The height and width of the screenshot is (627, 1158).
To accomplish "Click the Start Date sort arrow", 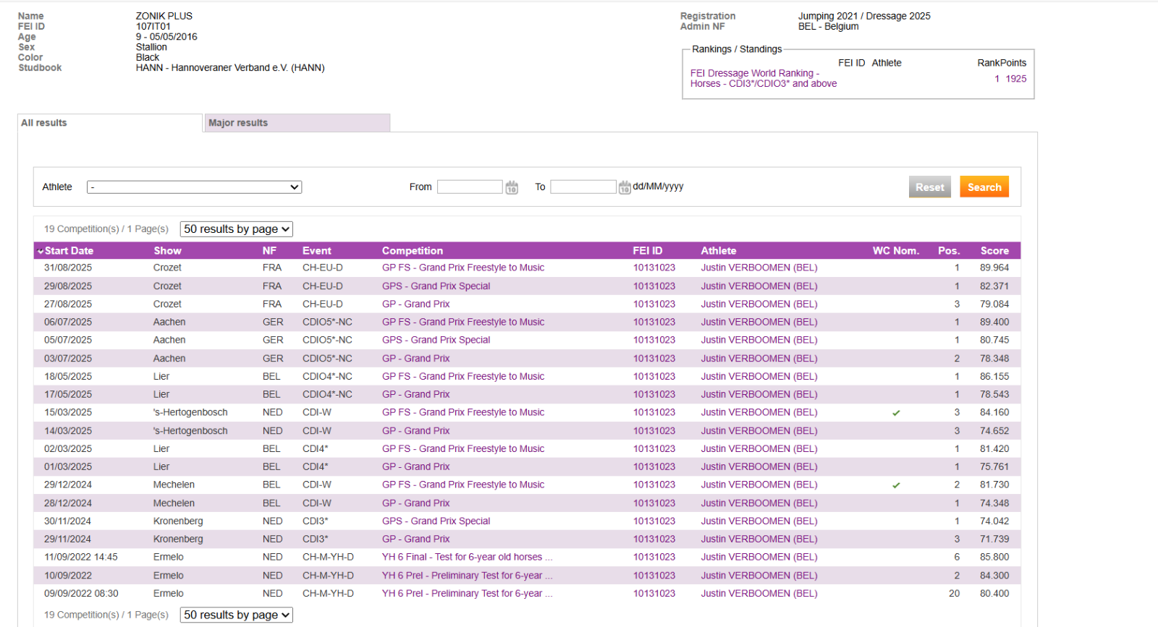I will click(x=41, y=251).
